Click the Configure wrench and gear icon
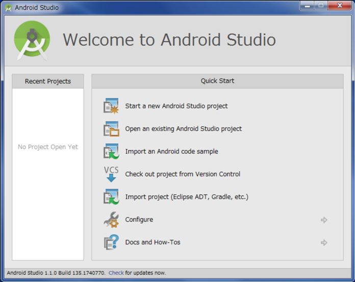Image resolution: width=355 pixels, height=282 pixels. coord(111,220)
